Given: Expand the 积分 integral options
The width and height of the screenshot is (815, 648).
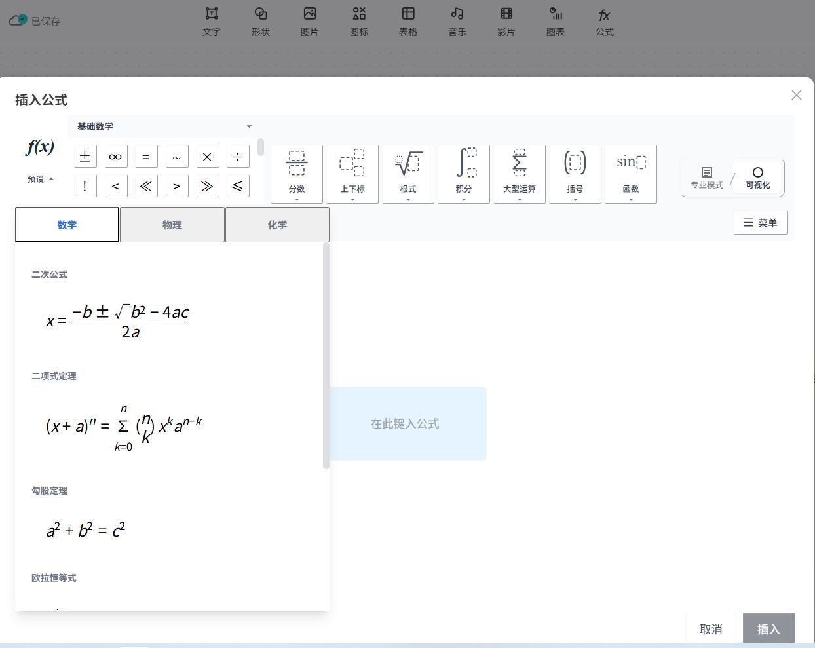Looking at the screenshot, I should pos(464,174).
